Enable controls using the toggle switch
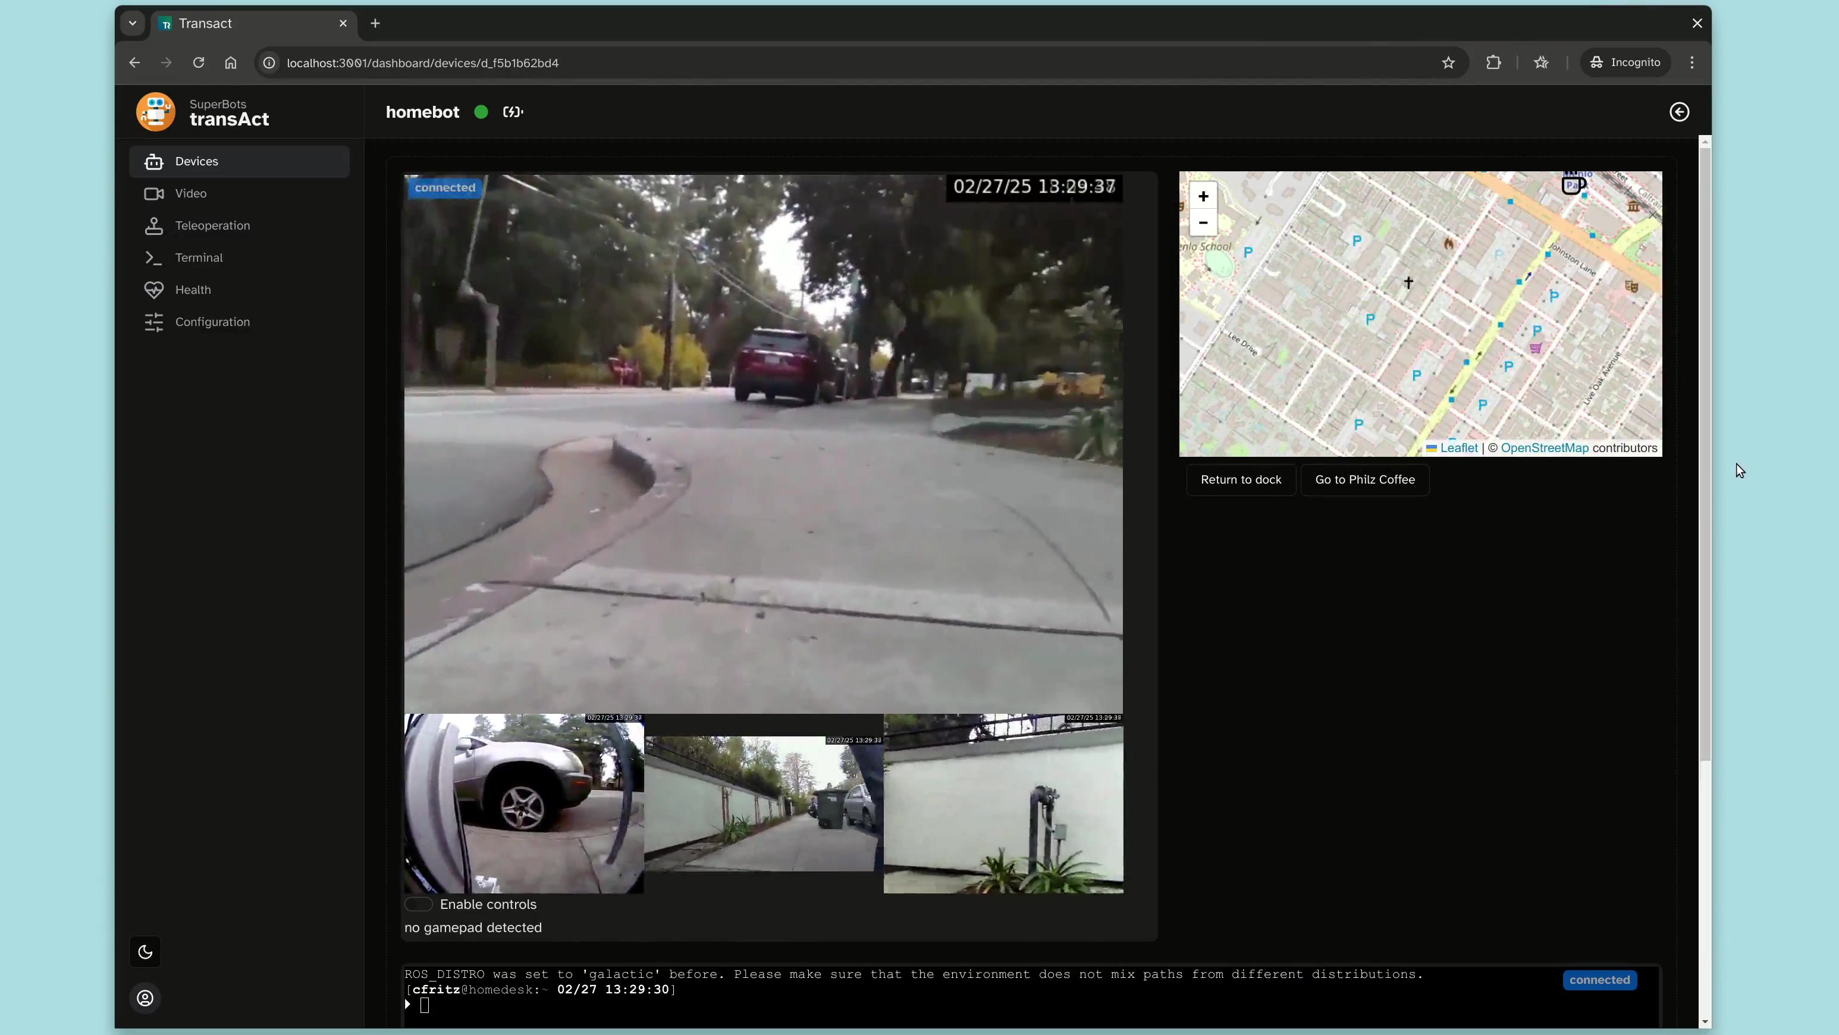The width and height of the screenshot is (1839, 1035). point(418,904)
